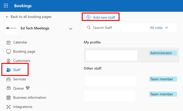183x111 pixels.
Task: Click the Customers badge icon
Action: 9,61
